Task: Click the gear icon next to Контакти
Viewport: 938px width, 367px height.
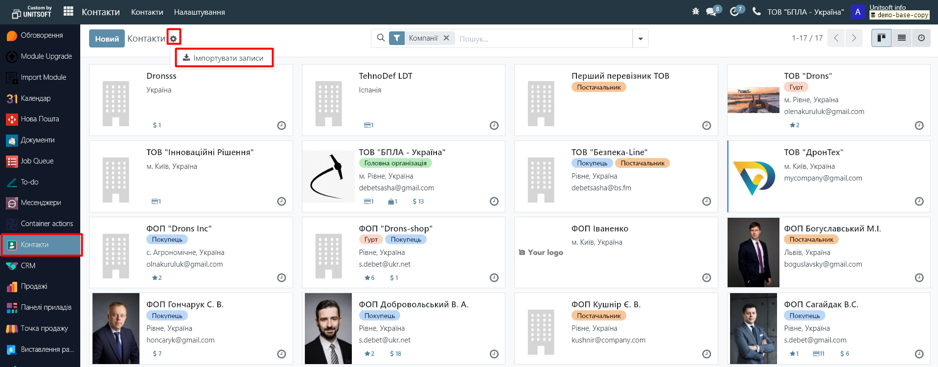Action: coord(173,39)
